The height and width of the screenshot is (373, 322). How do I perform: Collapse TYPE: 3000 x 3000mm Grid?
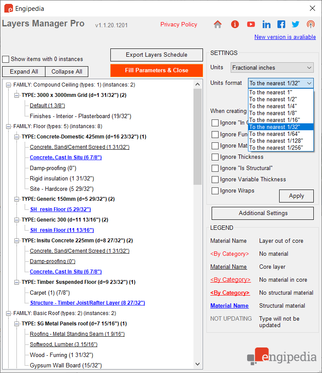[16, 95]
